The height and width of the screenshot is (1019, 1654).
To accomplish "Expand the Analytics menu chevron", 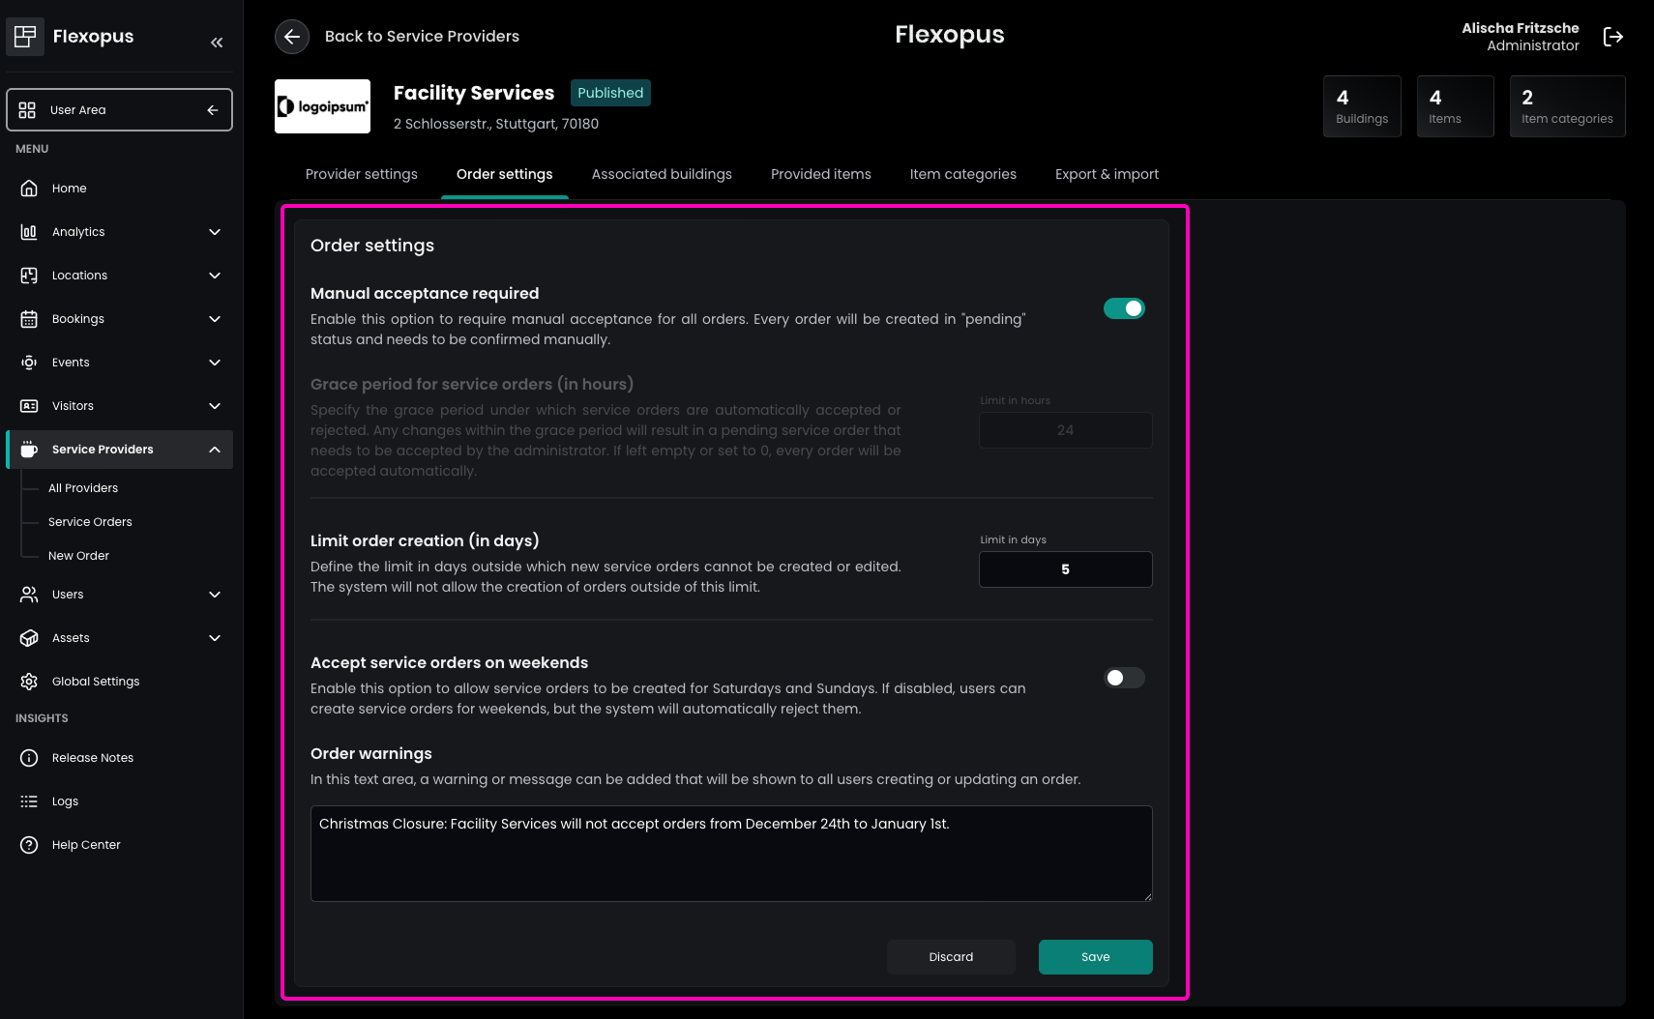I will (x=215, y=232).
